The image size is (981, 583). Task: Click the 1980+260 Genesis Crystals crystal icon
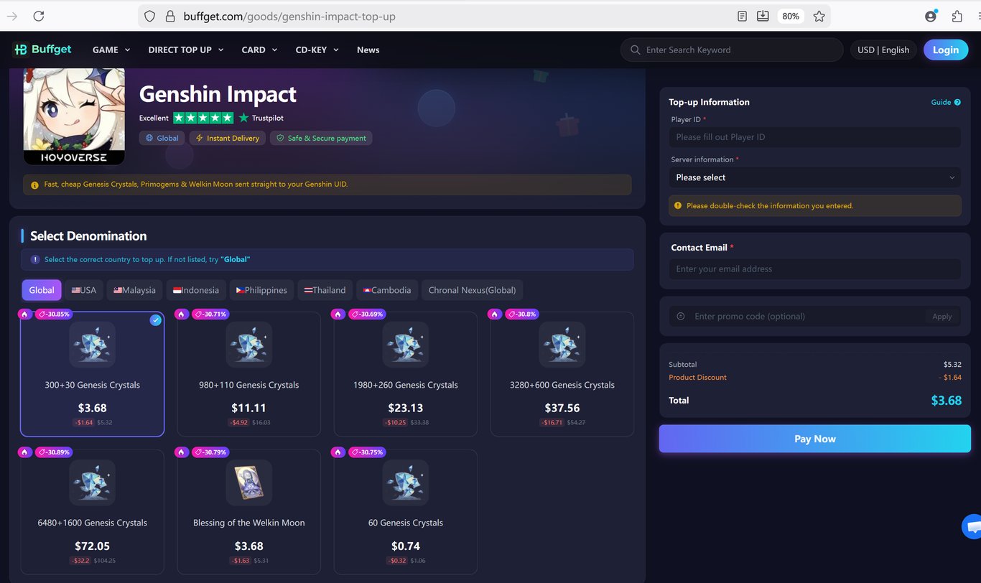coord(406,345)
